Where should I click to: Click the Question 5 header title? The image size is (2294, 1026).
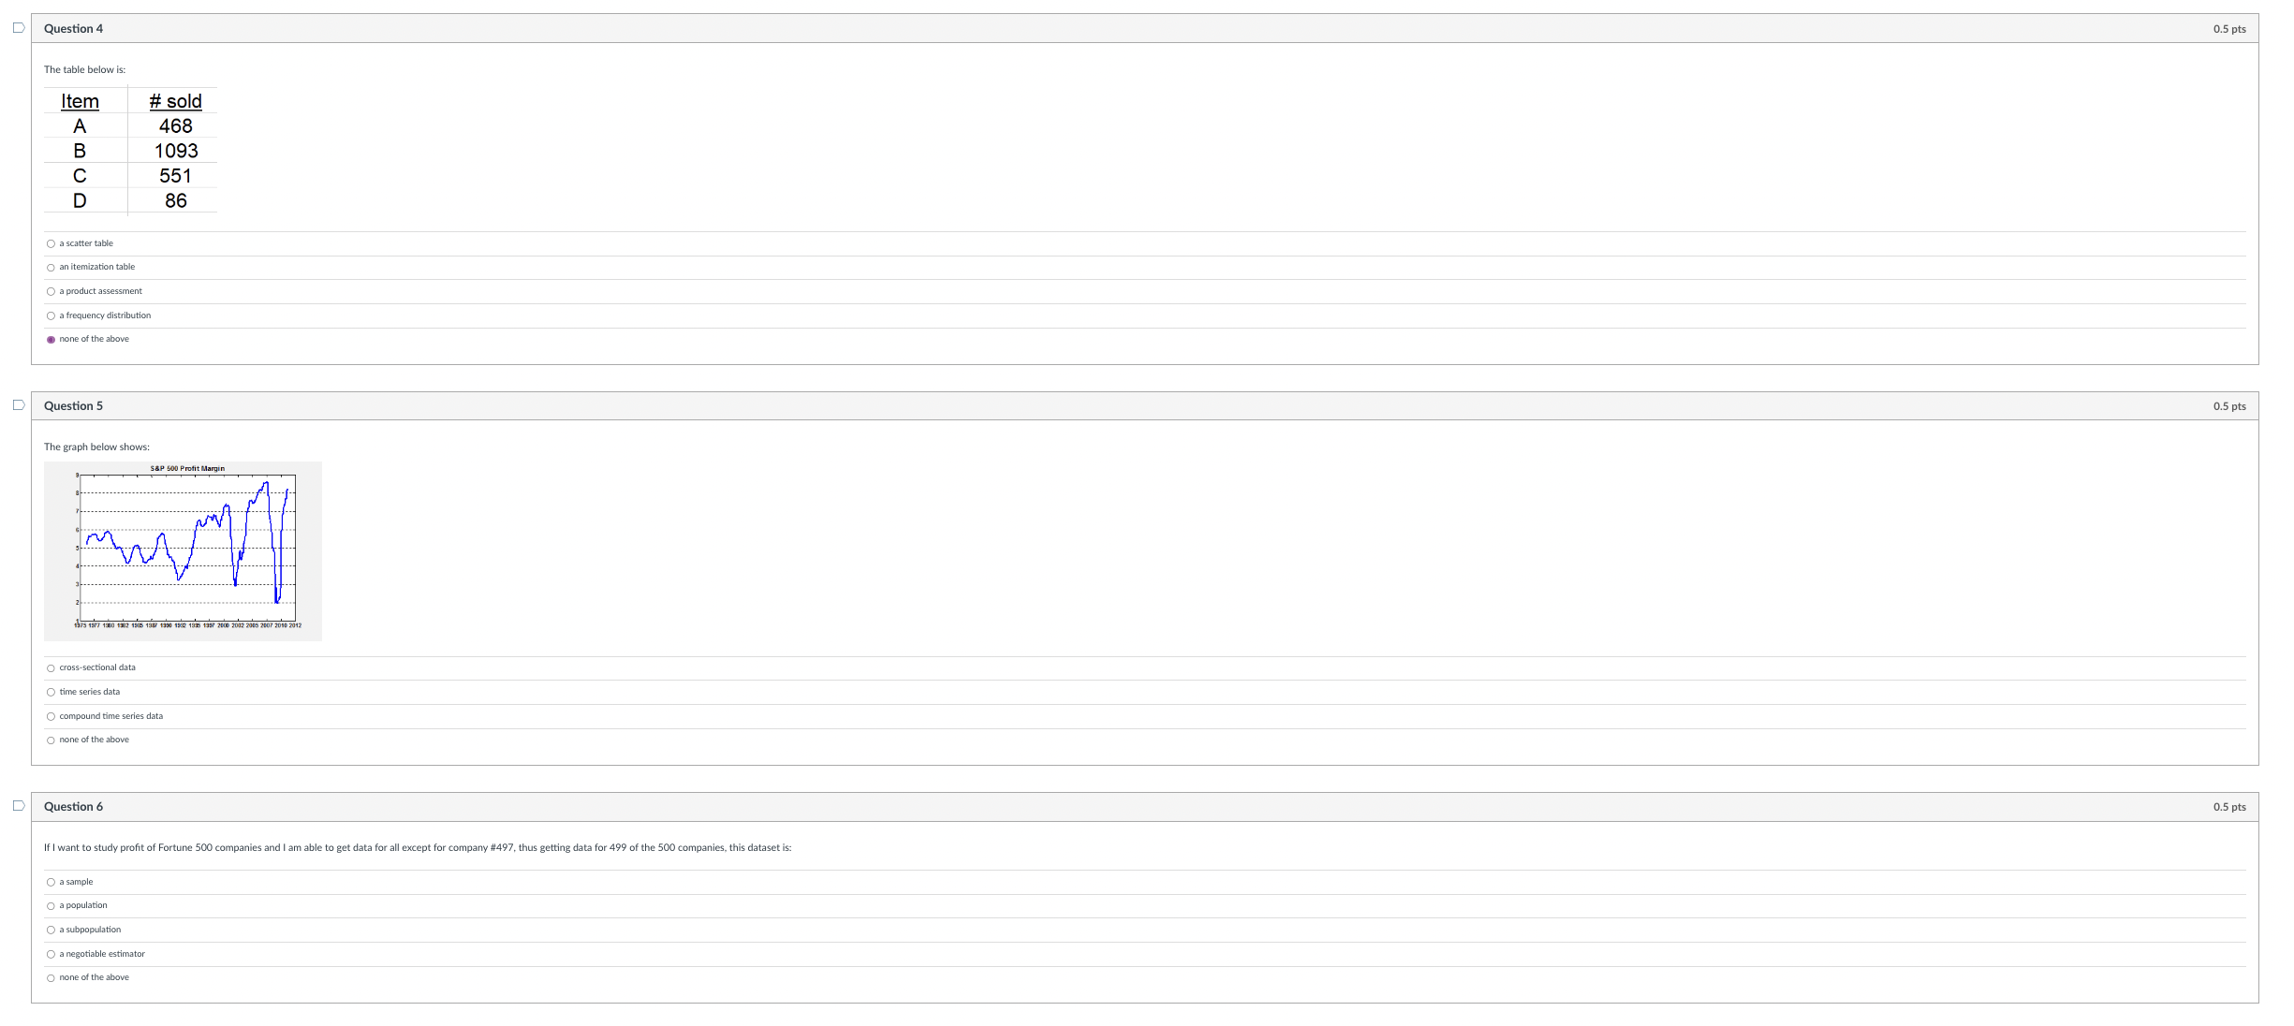pyautogui.click(x=73, y=405)
